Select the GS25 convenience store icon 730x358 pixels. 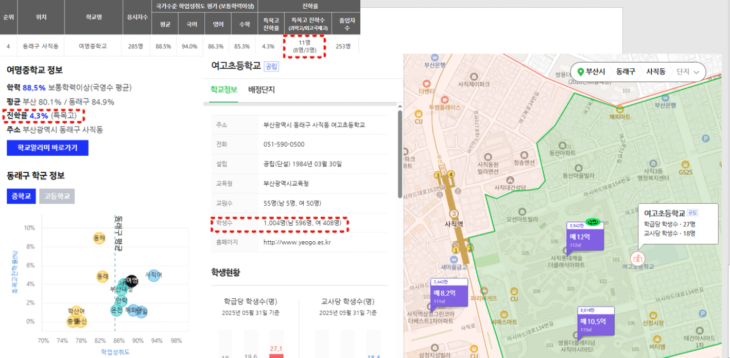click(686, 164)
